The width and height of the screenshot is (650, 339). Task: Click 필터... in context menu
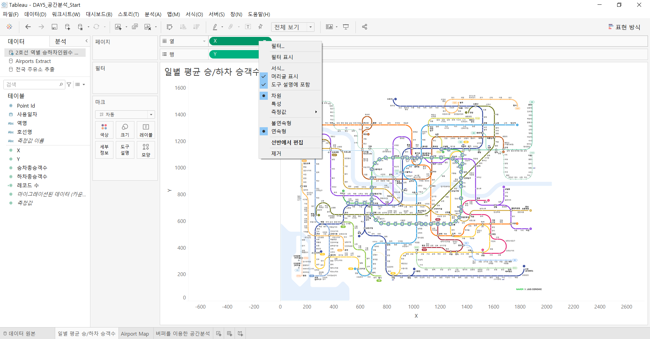pyautogui.click(x=290, y=46)
